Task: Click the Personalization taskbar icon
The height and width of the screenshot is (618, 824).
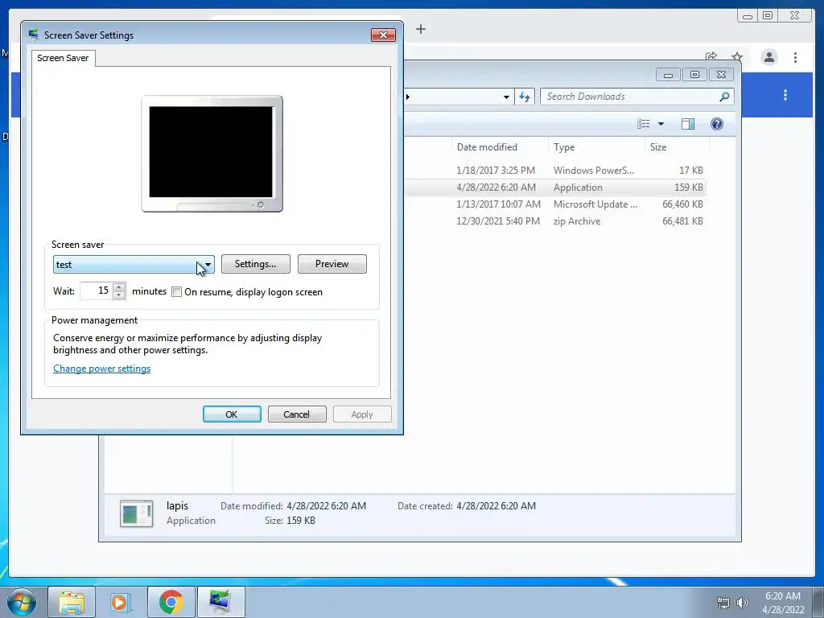Action: (220, 602)
